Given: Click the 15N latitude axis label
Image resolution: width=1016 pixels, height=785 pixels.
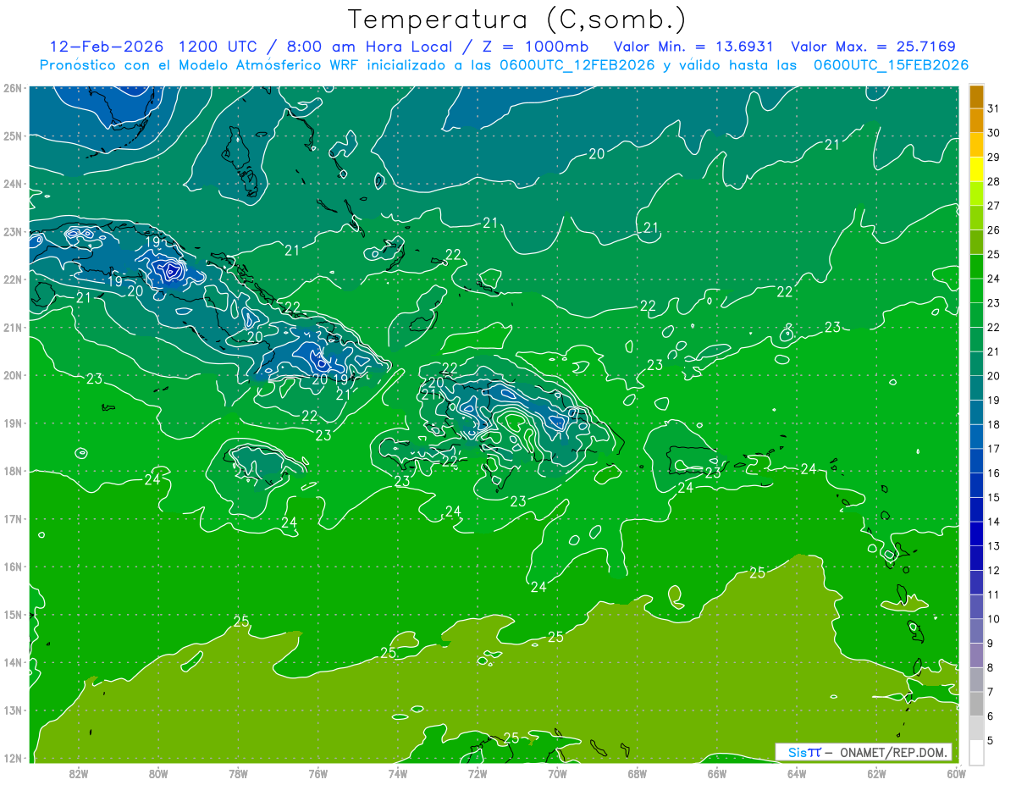Looking at the screenshot, I should 13,614.
